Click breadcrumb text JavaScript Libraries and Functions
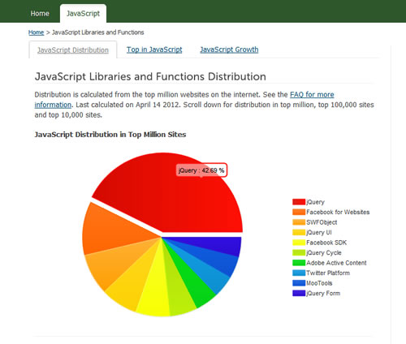Image resolution: width=406 pixels, height=344 pixels. click(x=97, y=32)
